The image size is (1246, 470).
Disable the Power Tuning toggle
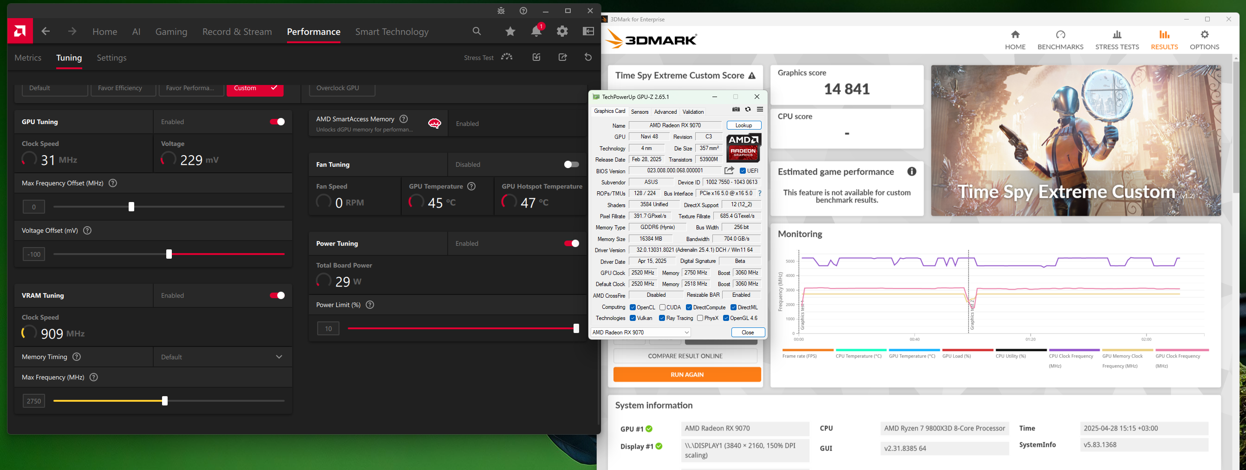coord(571,244)
